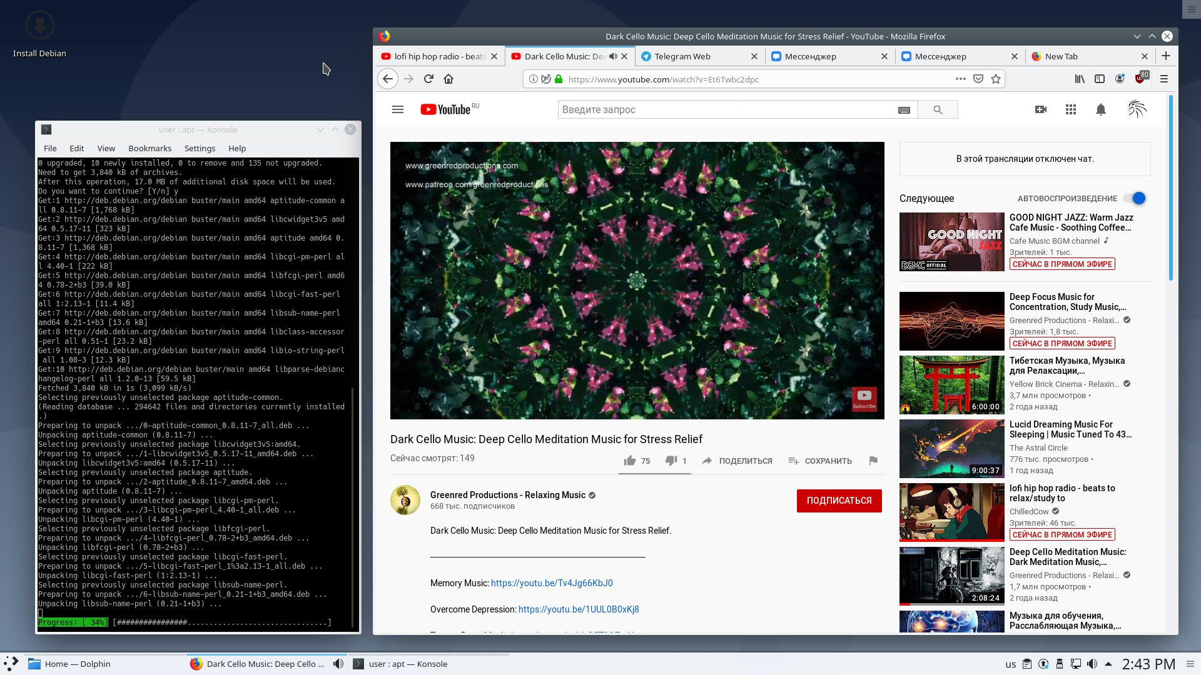This screenshot has width=1201, height=675.
Task: Go back in Firefox
Action: tap(388, 79)
